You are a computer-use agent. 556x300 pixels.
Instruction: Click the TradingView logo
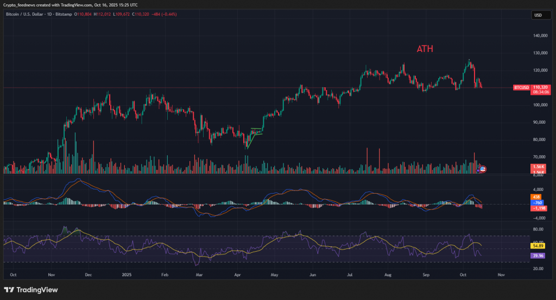click(31, 290)
